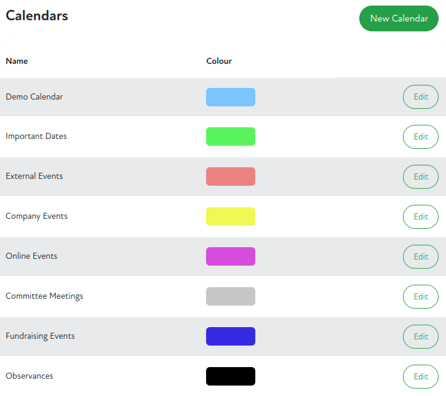
Task: Select the grey Committee Meetings swatch
Action: pyautogui.click(x=230, y=296)
